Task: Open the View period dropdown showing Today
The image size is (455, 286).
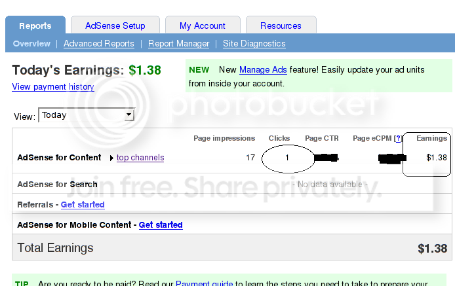Action: point(87,115)
